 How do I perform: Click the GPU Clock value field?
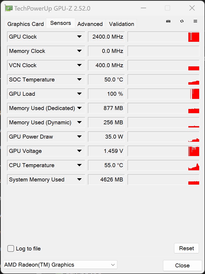106,37
